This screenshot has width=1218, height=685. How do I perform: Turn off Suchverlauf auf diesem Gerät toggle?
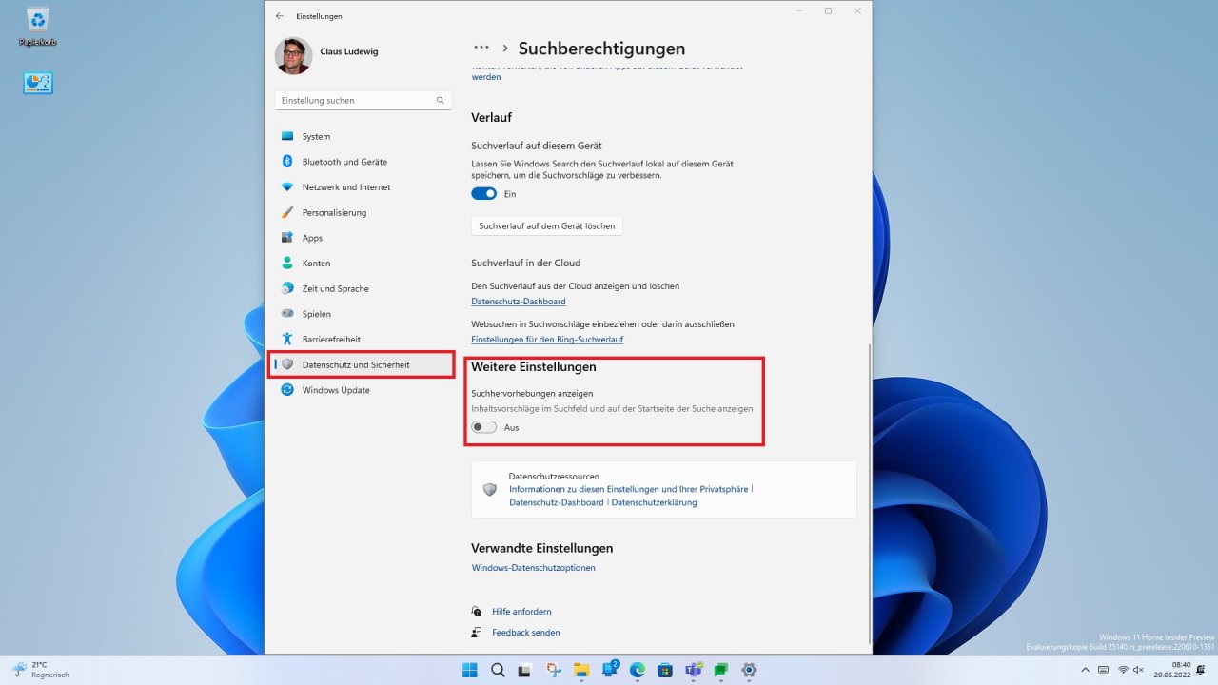pyautogui.click(x=484, y=194)
